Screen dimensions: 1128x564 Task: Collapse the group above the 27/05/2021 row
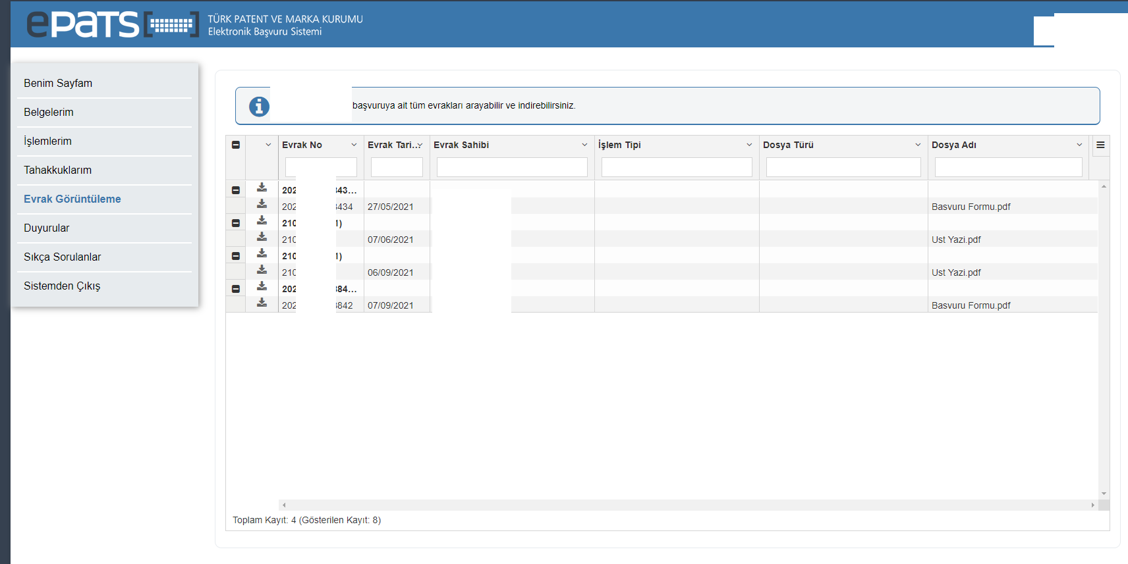click(236, 190)
